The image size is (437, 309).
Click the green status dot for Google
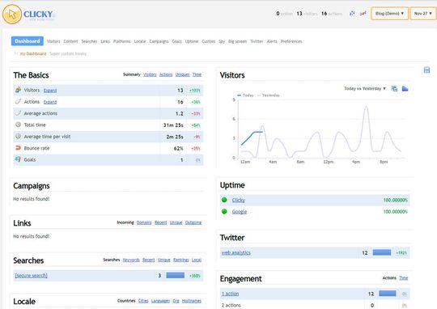click(x=224, y=211)
